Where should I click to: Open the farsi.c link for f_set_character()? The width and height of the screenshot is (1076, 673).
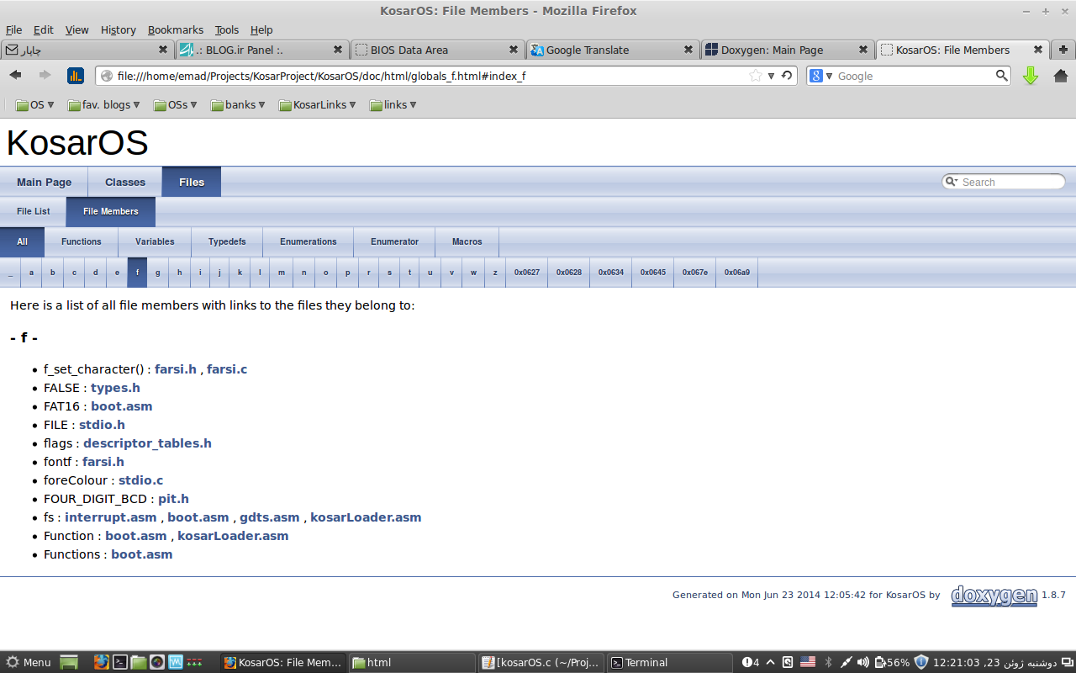pos(227,369)
